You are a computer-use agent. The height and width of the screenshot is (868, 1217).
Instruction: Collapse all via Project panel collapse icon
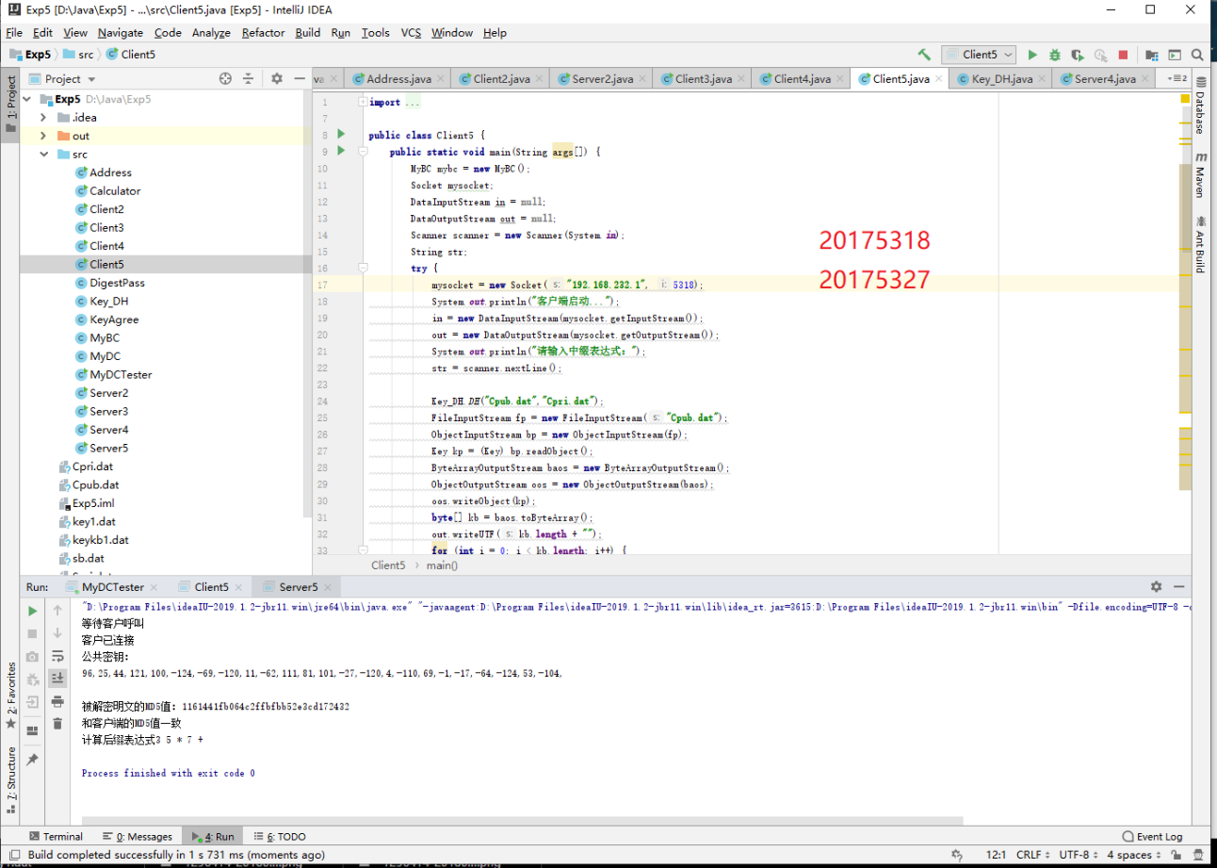(249, 79)
